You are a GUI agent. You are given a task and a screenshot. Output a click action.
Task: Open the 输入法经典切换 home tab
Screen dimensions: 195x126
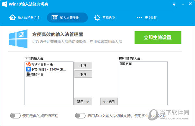point(24,18)
